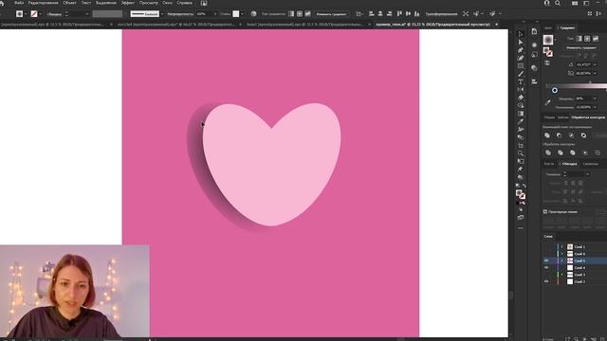Open the Окно menu
Screen dimensions: 607x341
pos(167,3)
